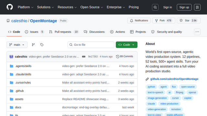Open the 'Replace README showcase' commit message
Image resolution: width=207 pixels, height=116 pixels.
(85, 99)
